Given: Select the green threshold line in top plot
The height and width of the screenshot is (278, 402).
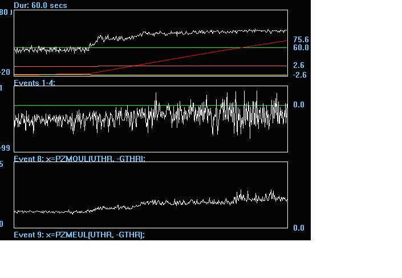Looking at the screenshot, I should point(171,48).
